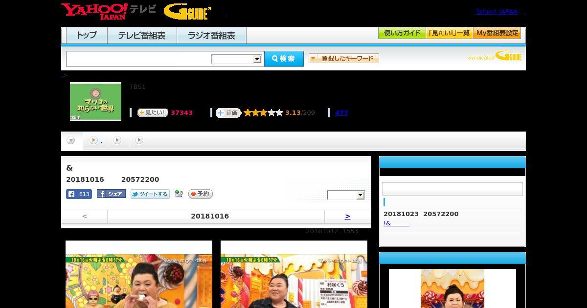Switch to the トップ tab
587x308 pixels.
(87, 36)
